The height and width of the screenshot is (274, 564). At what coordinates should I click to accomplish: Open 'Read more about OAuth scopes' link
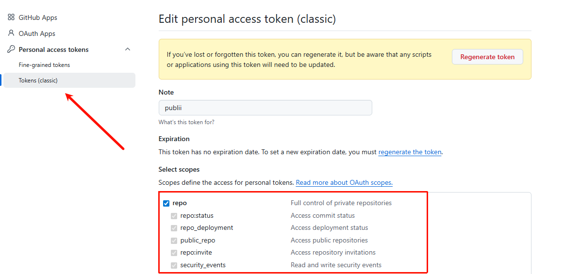[344, 183]
